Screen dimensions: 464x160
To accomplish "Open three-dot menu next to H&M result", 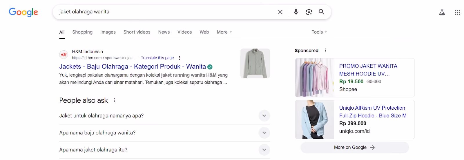I will pyautogui.click(x=179, y=58).
